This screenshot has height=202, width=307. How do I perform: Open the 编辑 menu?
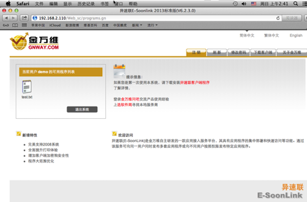[53, 4]
